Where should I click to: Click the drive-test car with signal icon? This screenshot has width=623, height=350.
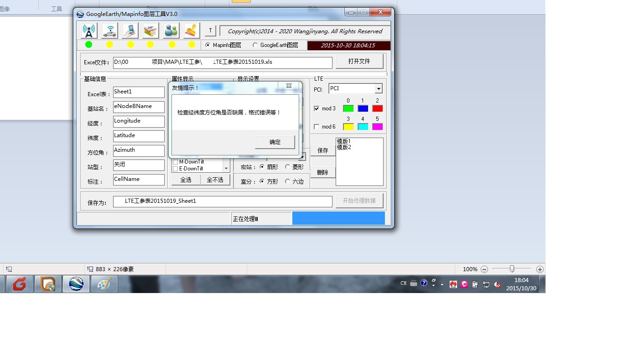coord(109,31)
